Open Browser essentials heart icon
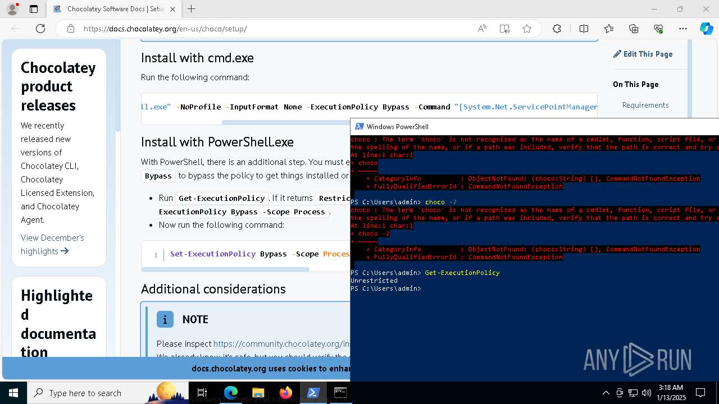719x404 pixels. (x=658, y=29)
